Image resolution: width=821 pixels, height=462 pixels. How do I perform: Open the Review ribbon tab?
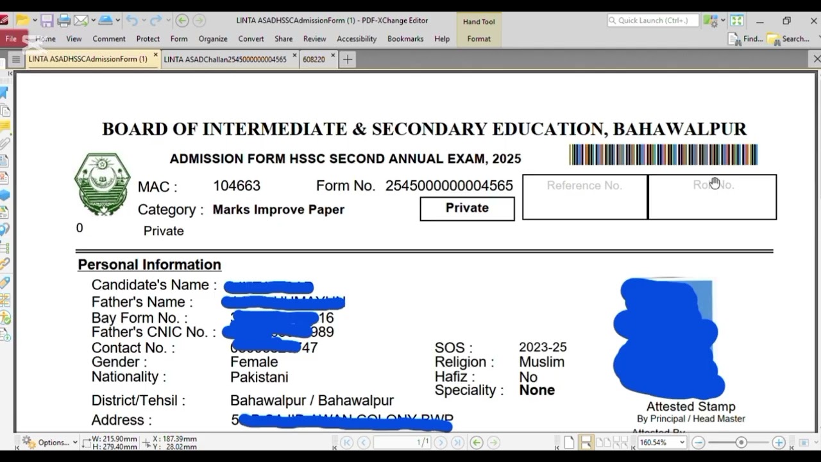click(314, 38)
